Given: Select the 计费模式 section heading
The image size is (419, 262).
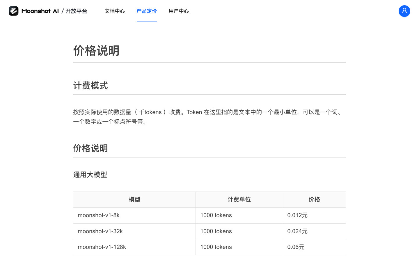Looking at the screenshot, I should [90, 86].
